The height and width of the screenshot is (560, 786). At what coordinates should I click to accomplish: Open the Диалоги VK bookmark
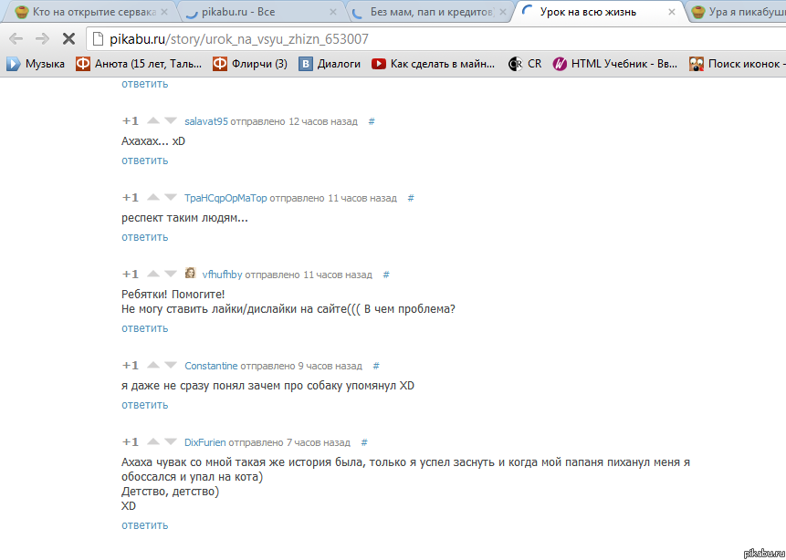point(330,64)
